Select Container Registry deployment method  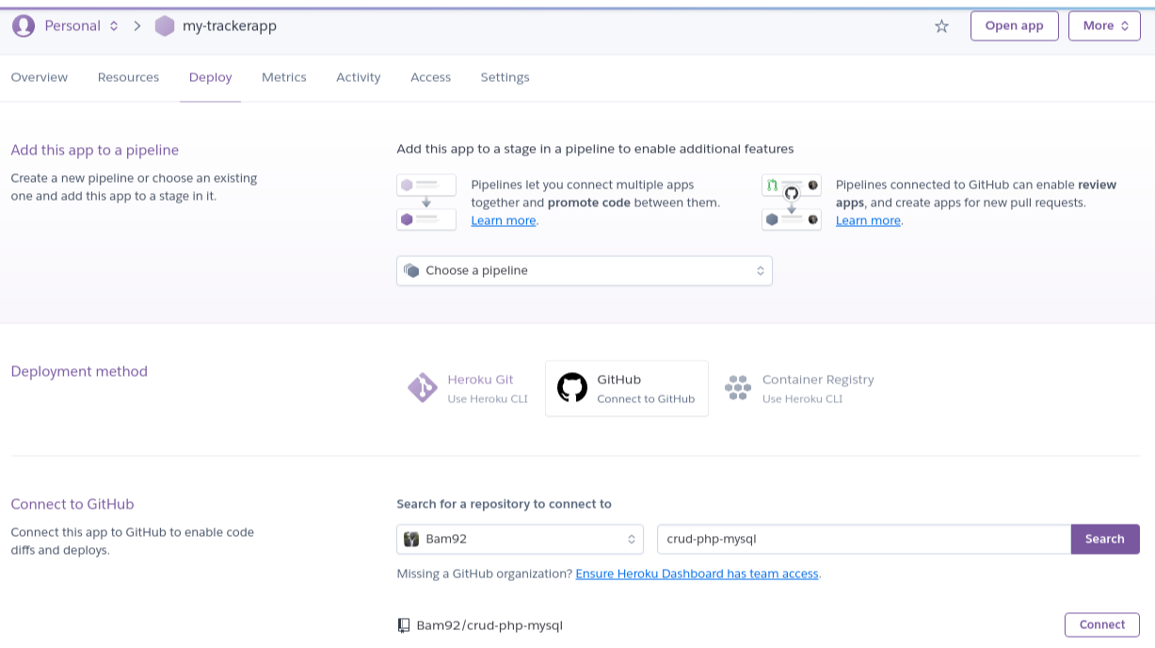800,388
